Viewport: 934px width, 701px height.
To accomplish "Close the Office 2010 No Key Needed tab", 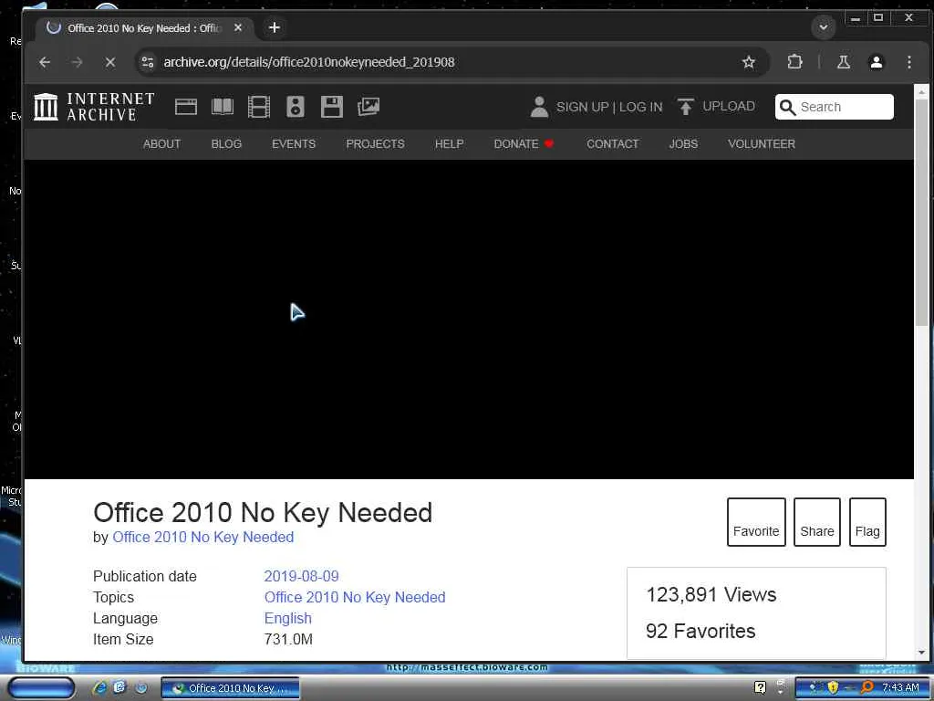I will [x=238, y=27].
